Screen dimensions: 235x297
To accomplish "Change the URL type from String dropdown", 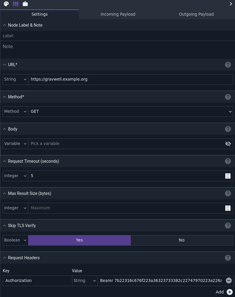I will (15, 79).
